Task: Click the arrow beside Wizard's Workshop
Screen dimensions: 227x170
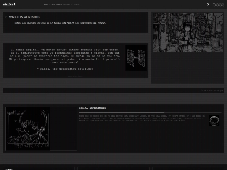Action: click(6, 17)
